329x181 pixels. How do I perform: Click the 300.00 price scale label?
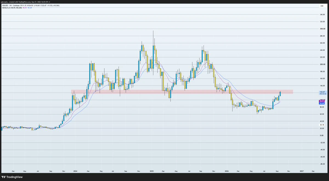pyautogui.click(x=322, y=29)
